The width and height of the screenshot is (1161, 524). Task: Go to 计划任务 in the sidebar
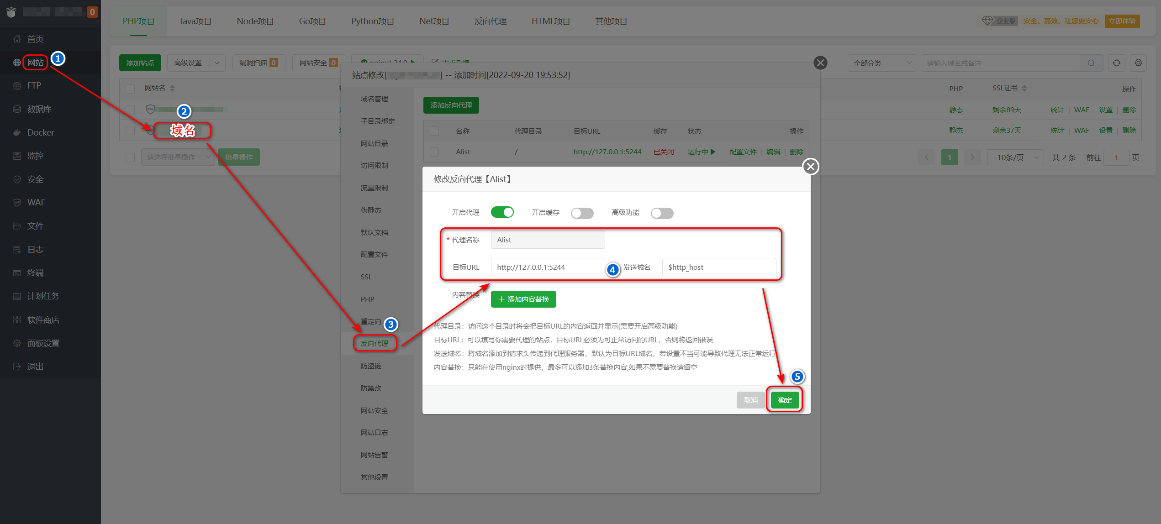click(x=43, y=296)
